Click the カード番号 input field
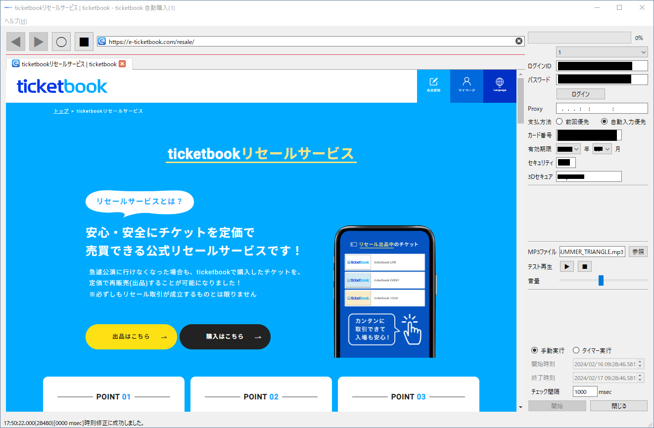This screenshot has height=428, width=654. click(589, 135)
